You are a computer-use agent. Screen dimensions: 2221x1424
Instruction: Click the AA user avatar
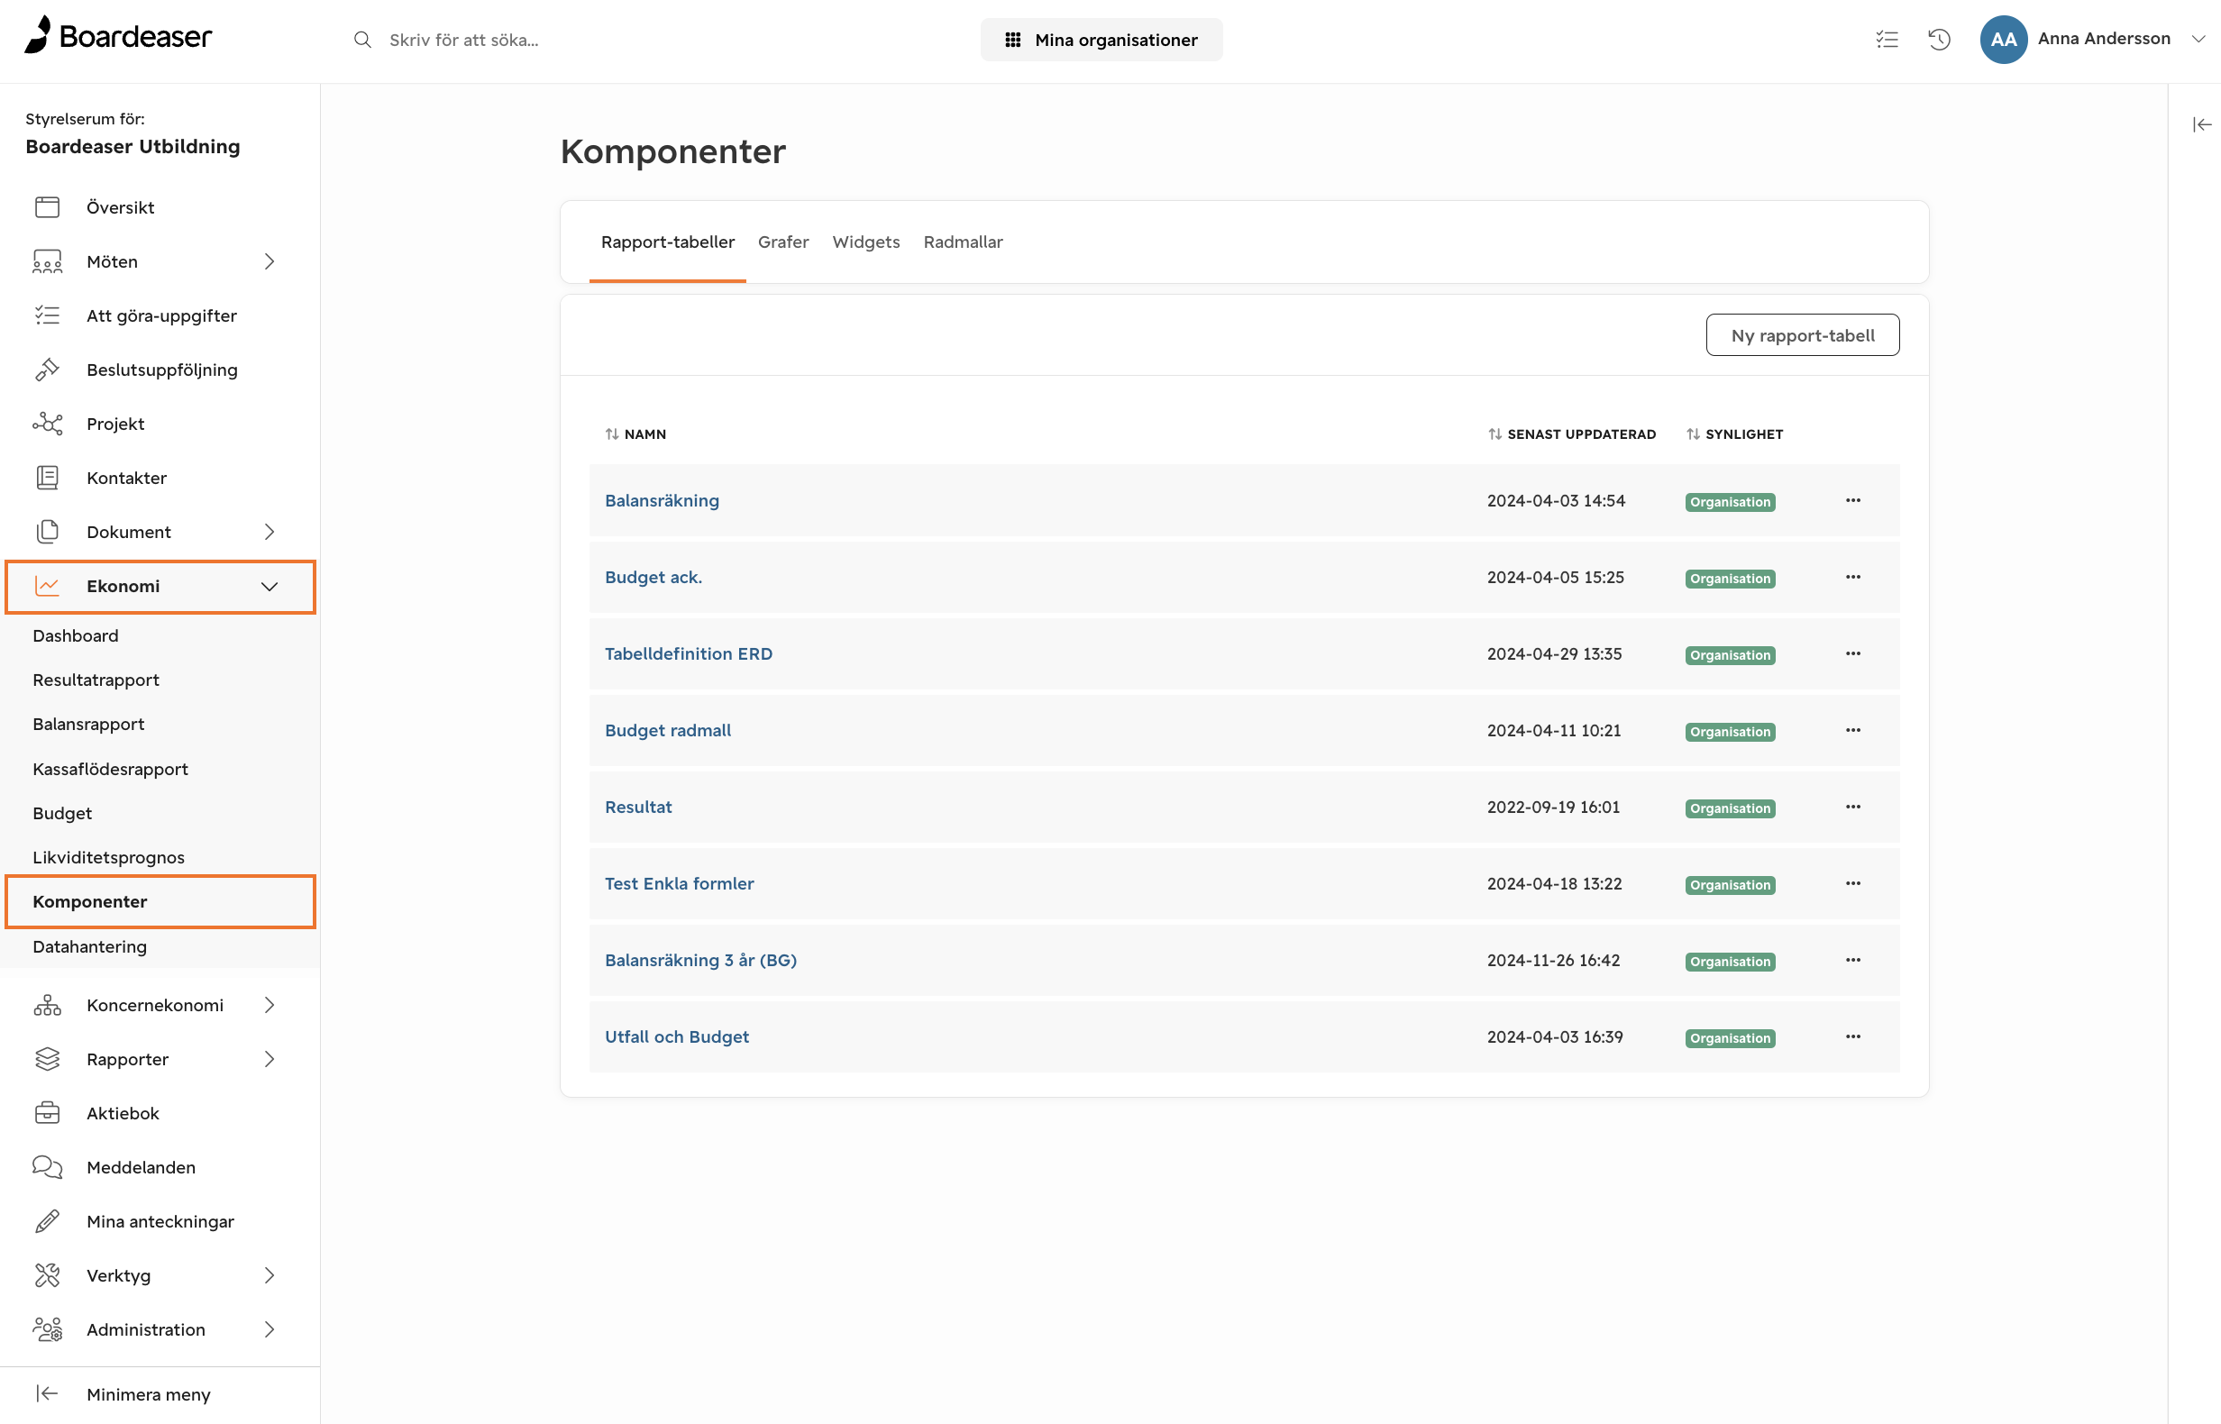coord(2003,40)
